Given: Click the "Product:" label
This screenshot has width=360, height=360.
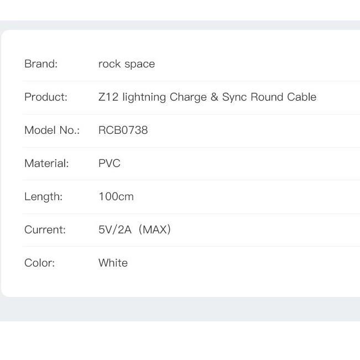Looking at the screenshot, I should [x=46, y=97].
